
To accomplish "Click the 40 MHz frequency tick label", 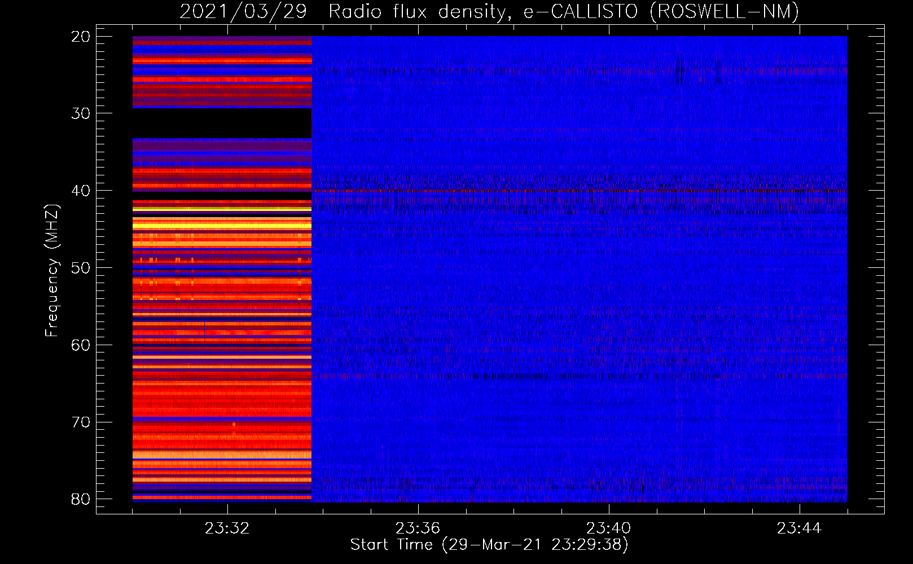I will click(x=81, y=191).
